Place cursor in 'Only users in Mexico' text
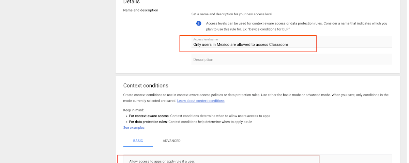The image size is (409, 163). 241,44
